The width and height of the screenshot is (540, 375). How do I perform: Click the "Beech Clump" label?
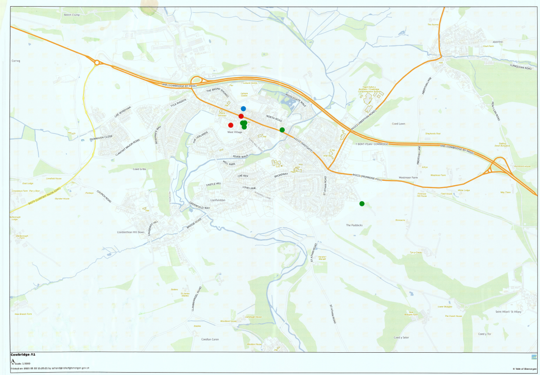(72, 15)
